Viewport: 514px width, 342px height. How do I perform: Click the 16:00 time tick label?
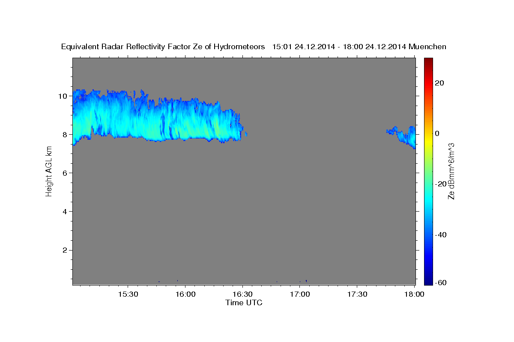185,295
